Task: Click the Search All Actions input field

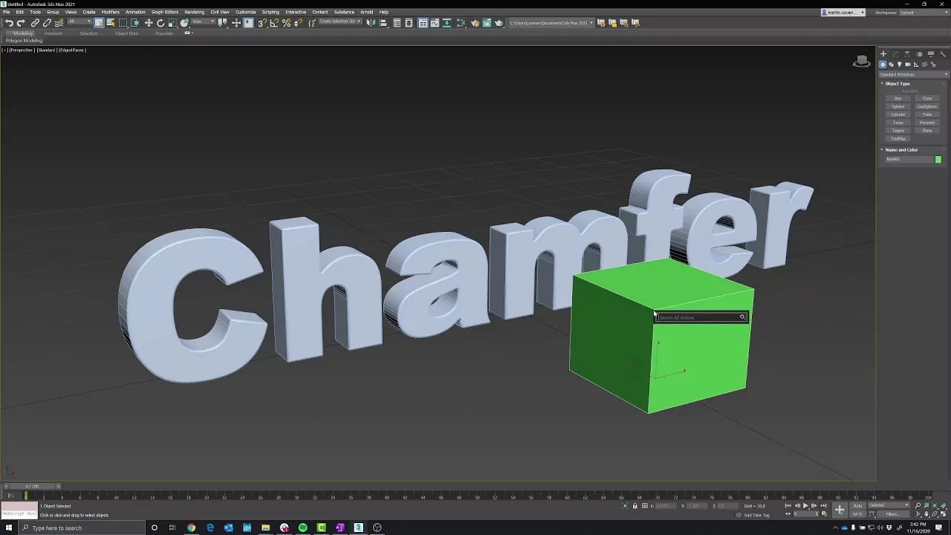Action: (x=697, y=318)
